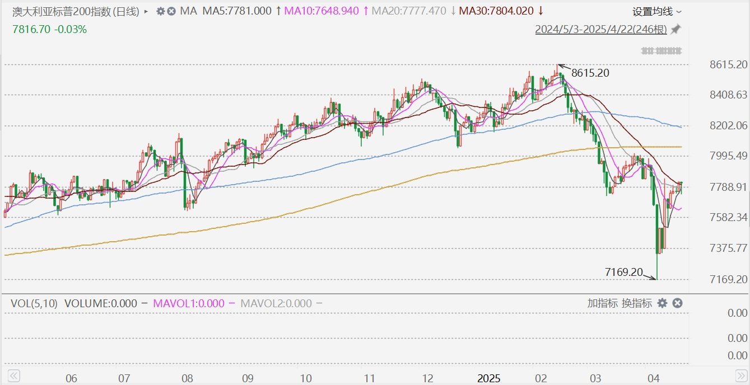This screenshot has width=750, height=385.
Task: Expand period arrow next to 日线 title
Action: click(147, 11)
